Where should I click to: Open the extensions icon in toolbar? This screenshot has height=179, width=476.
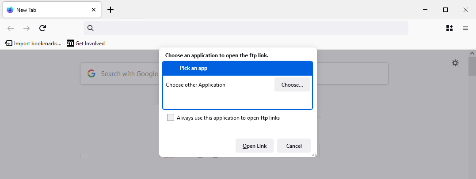(449, 28)
